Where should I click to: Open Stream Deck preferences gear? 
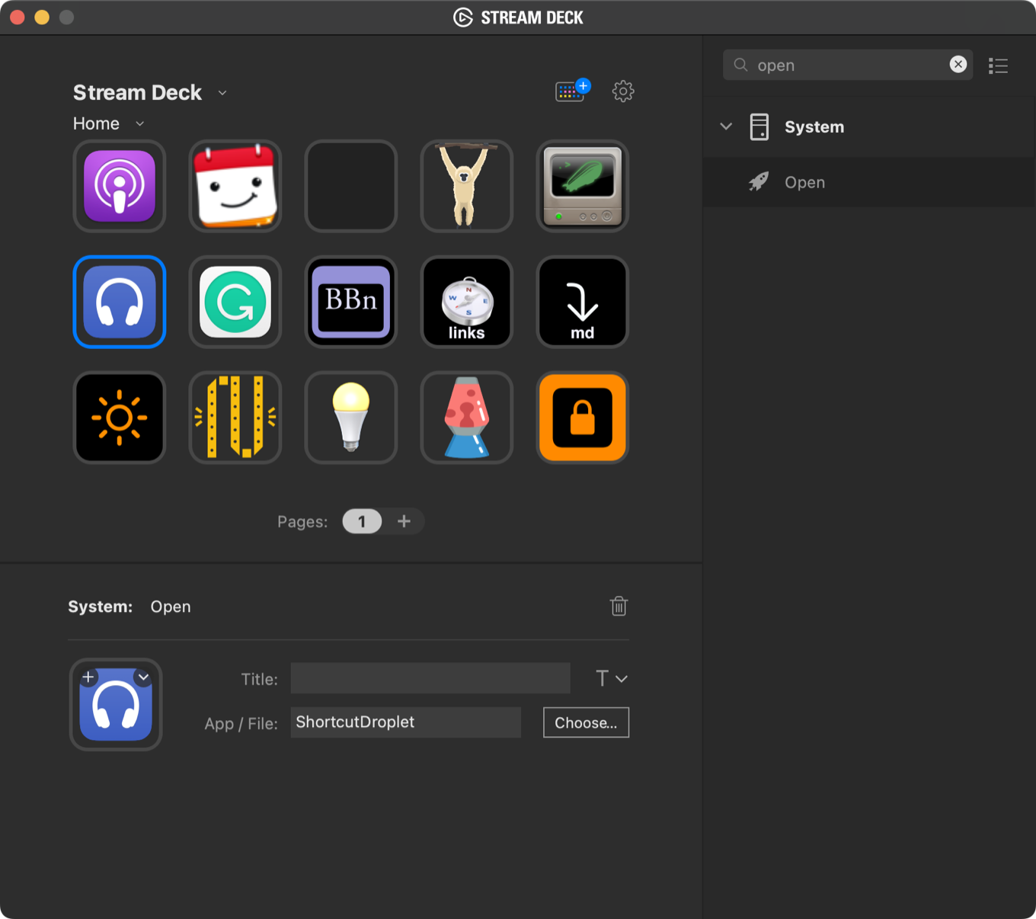coord(623,91)
